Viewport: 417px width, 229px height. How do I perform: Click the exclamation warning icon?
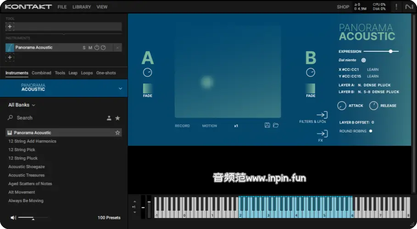tap(396, 7)
